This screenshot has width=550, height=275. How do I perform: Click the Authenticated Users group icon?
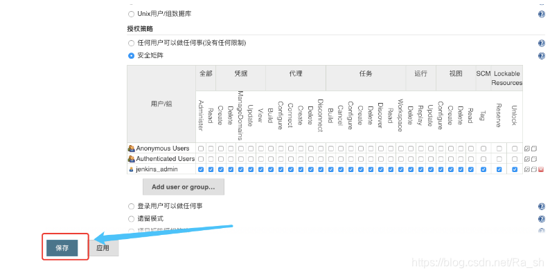click(132, 159)
